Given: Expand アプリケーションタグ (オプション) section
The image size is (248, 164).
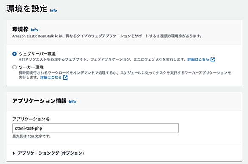Looking at the screenshot, I should point(48,153).
